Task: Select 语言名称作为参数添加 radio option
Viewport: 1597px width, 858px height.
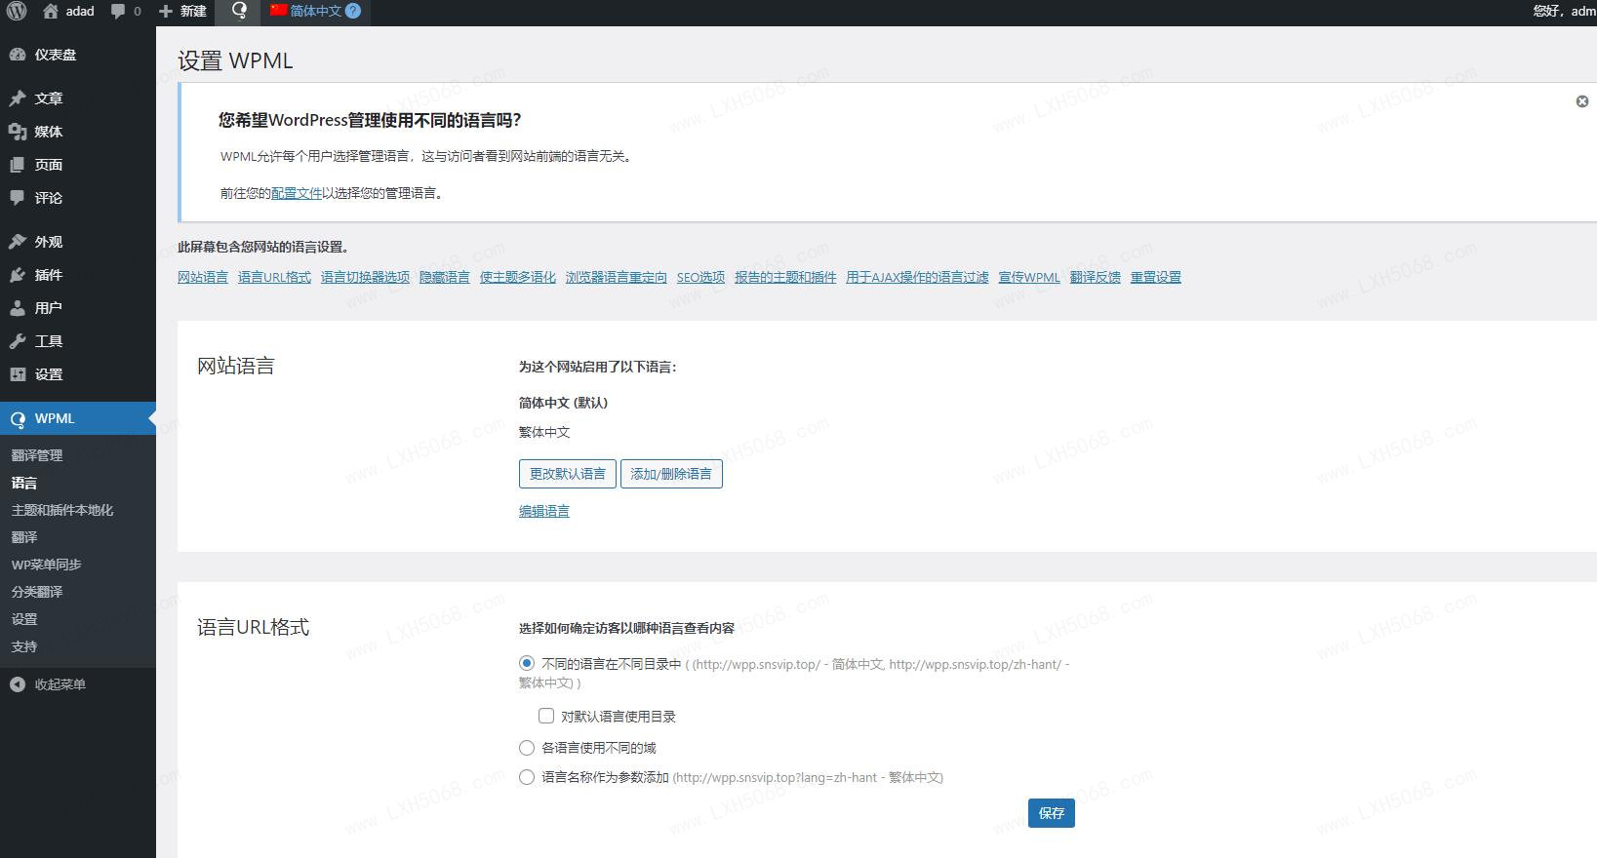Action: 527,777
